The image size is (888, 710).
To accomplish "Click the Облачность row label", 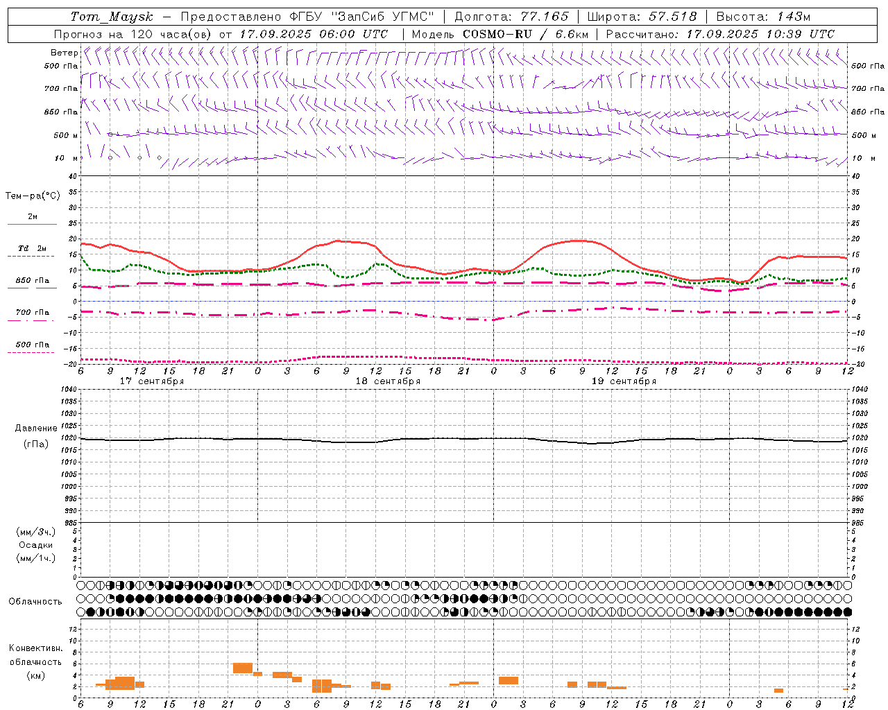I will pos(35,602).
